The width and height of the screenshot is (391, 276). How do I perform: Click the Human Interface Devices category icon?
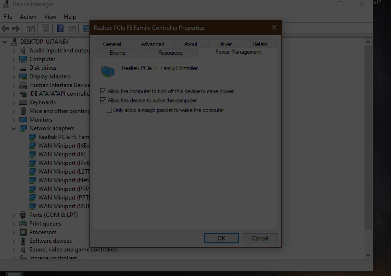click(23, 86)
